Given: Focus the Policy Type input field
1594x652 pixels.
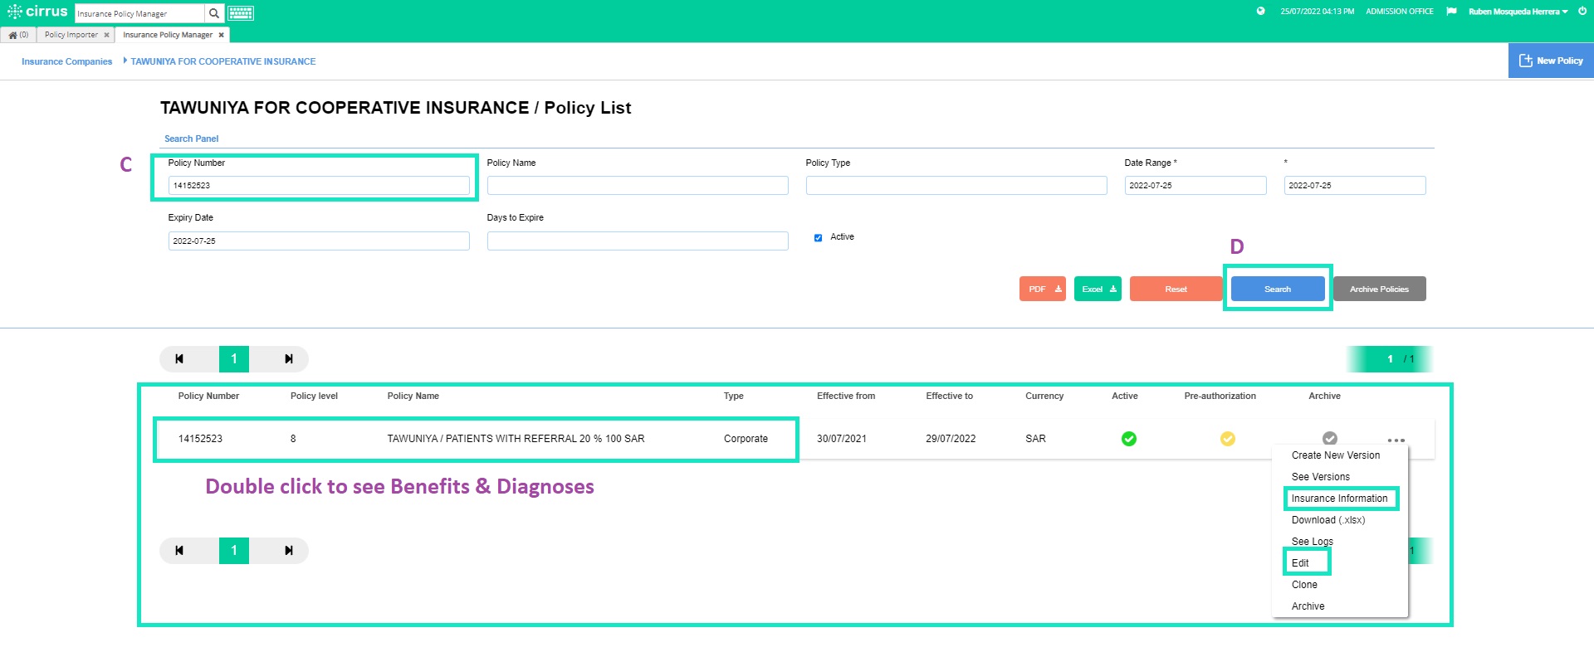Looking at the screenshot, I should (956, 186).
